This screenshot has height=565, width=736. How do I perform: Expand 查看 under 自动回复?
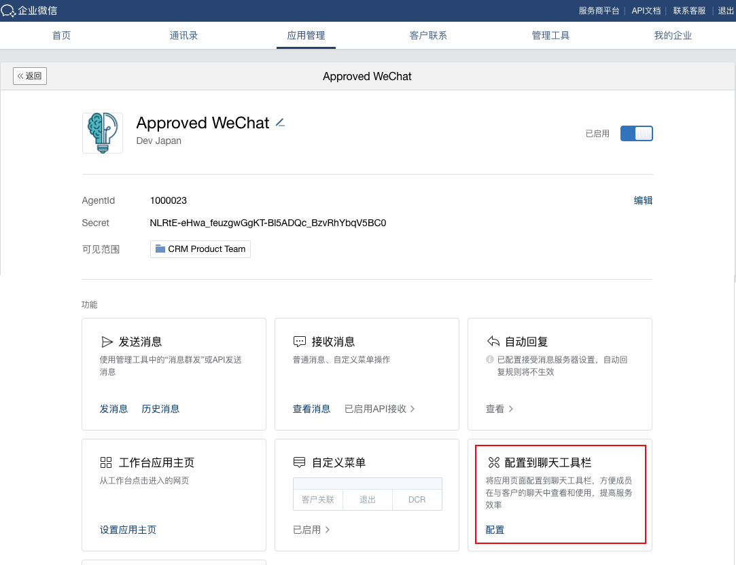pyautogui.click(x=500, y=409)
